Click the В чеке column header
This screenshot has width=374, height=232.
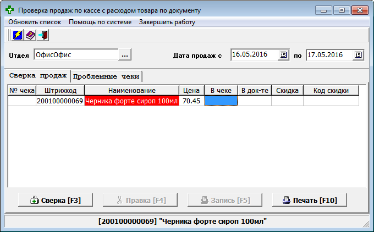[x=221, y=91]
